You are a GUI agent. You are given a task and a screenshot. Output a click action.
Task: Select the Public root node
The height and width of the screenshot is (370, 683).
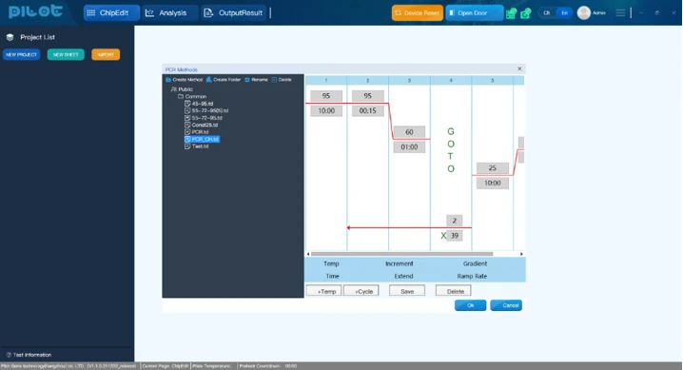click(182, 89)
